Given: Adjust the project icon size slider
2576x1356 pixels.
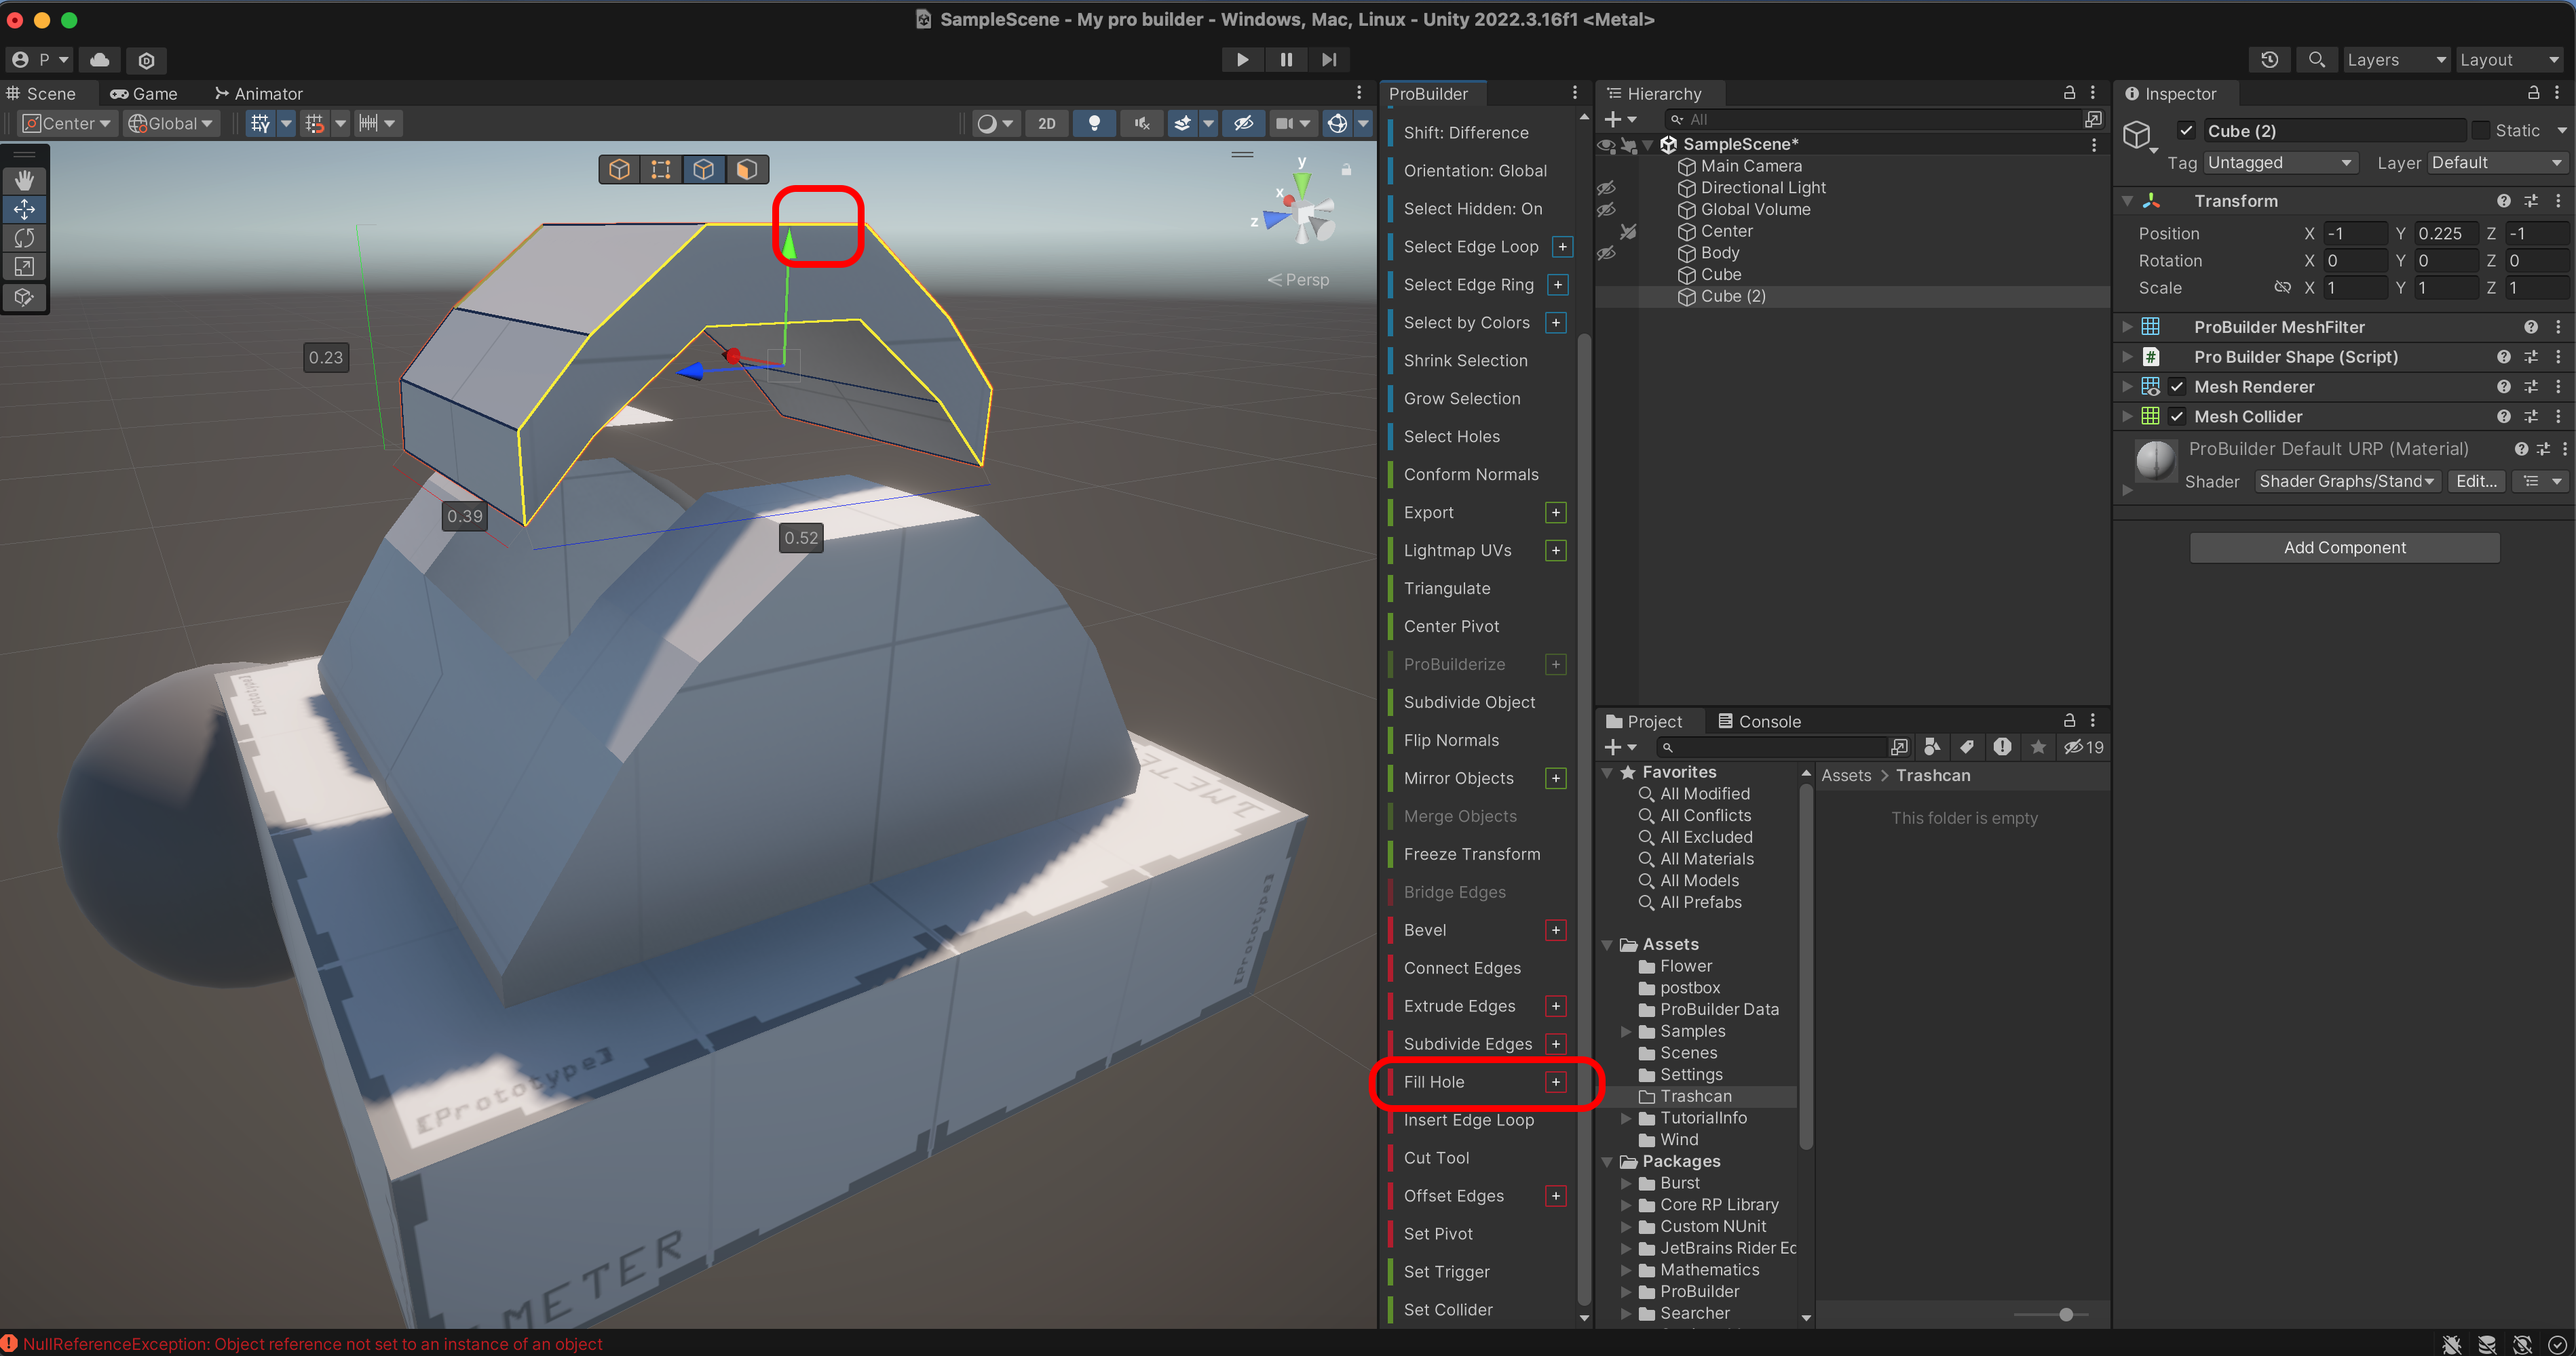Looking at the screenshot, I should tap(2065, 1314).
